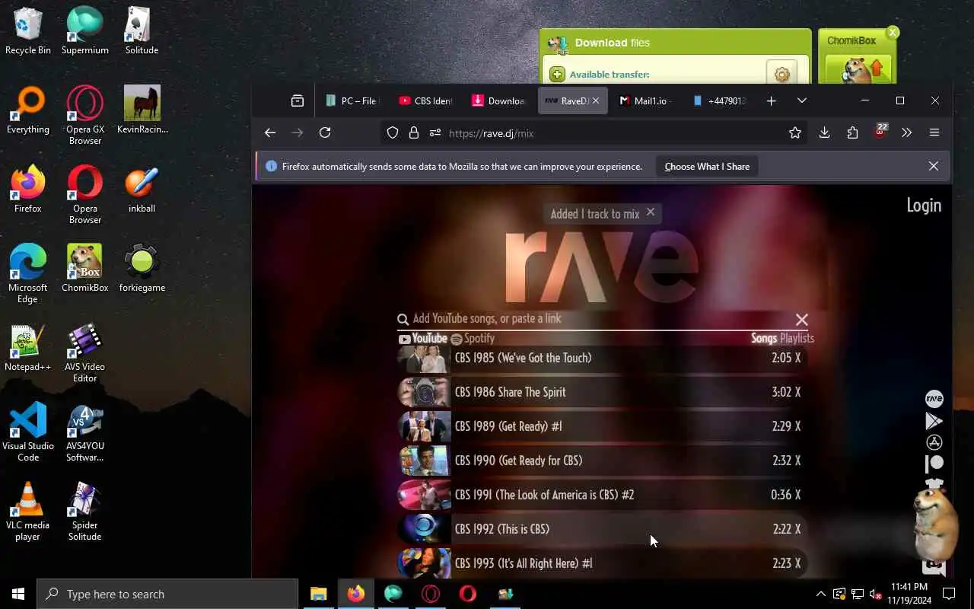This screenshot has width=974, height=609.
Task: Remove CBS 1989 (Get Ready) #1 track
Action: coord(797,426)
